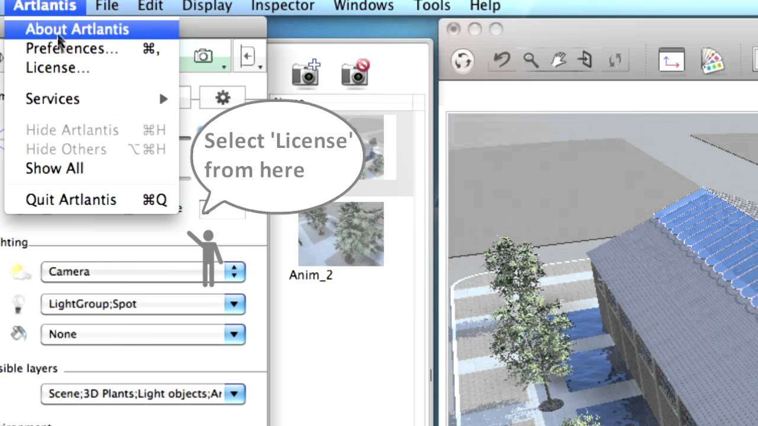
Task: Click the neon shader icon beside None
Action: 19,334
